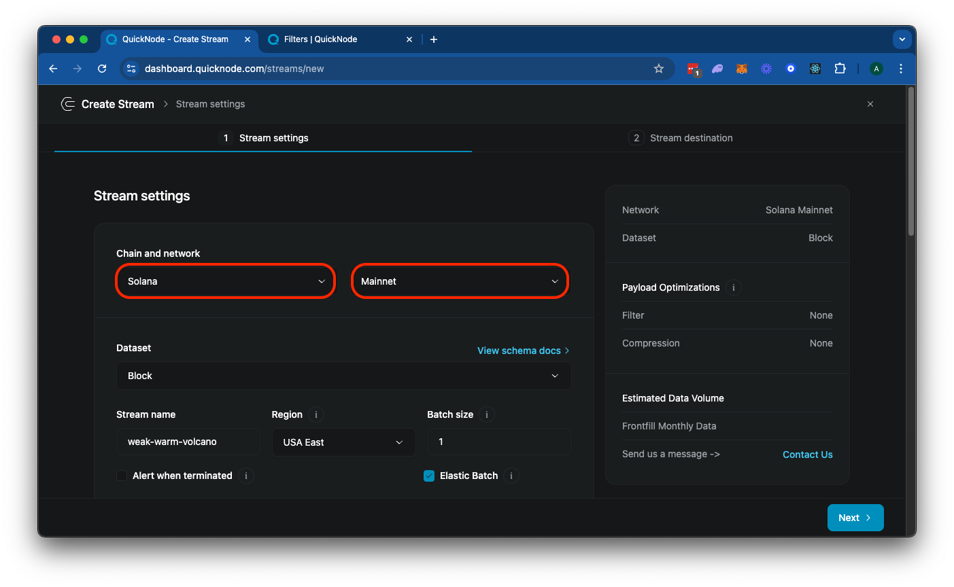The height and width of the screenshot is (587, 954).
Task: Uncheck the Elastic Batch checkbox
Action: coord(429,476)
